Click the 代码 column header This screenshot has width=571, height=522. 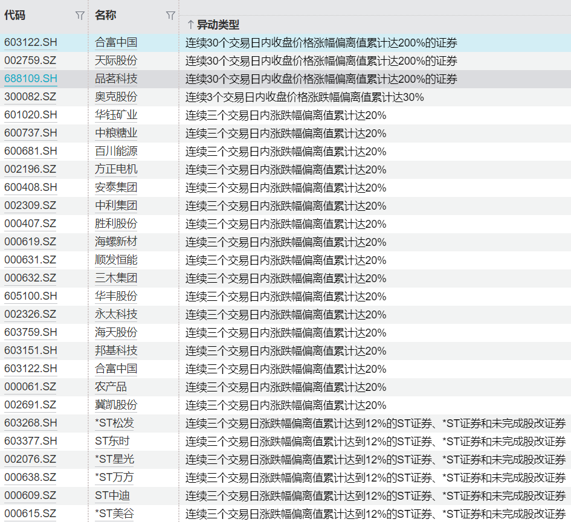pos(15,16)
